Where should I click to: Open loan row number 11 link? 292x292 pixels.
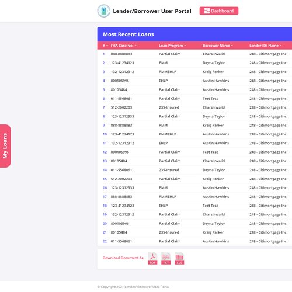click(105, 143)
